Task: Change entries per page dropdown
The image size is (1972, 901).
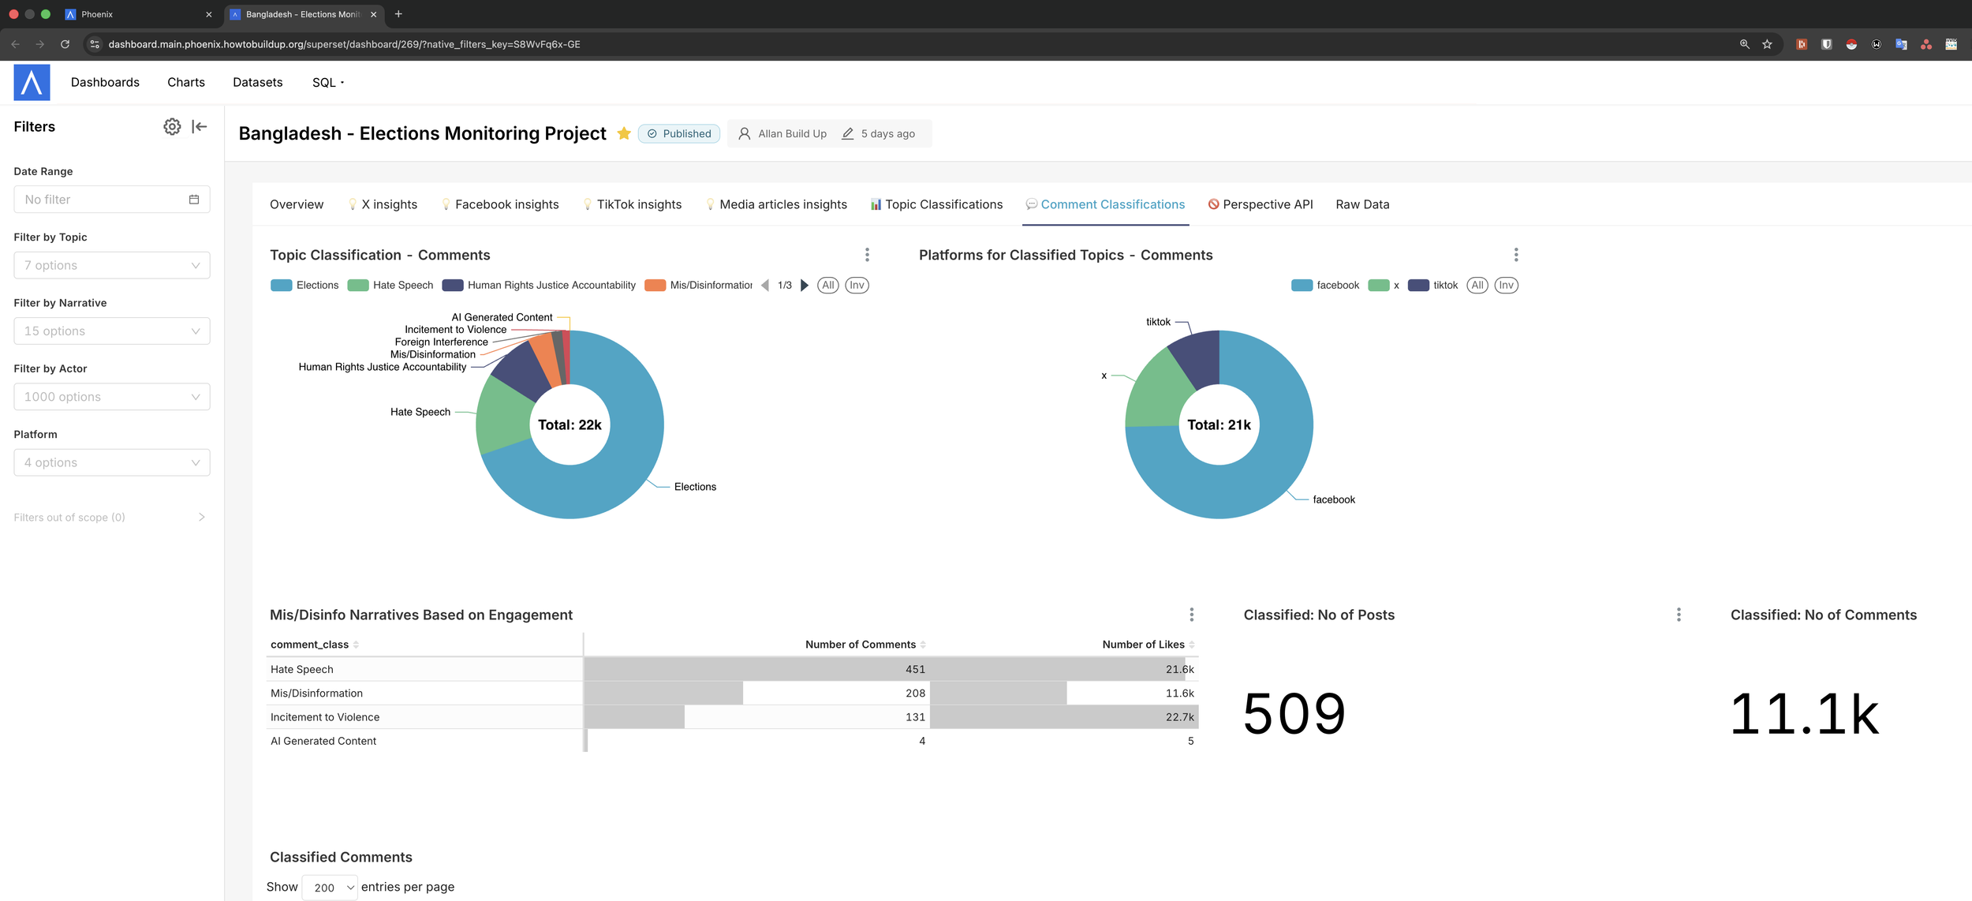Action: tap(330, 888)
